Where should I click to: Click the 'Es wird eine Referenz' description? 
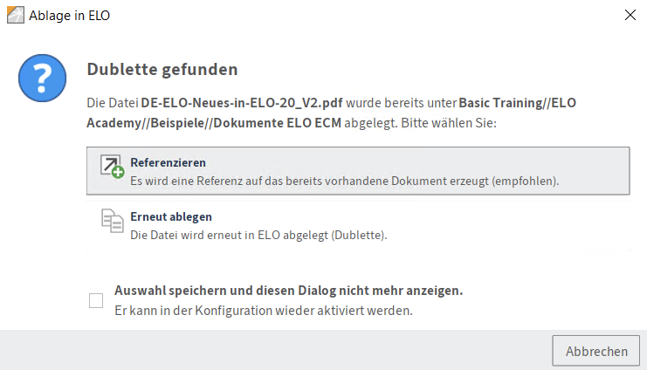[x=344, y=181]
